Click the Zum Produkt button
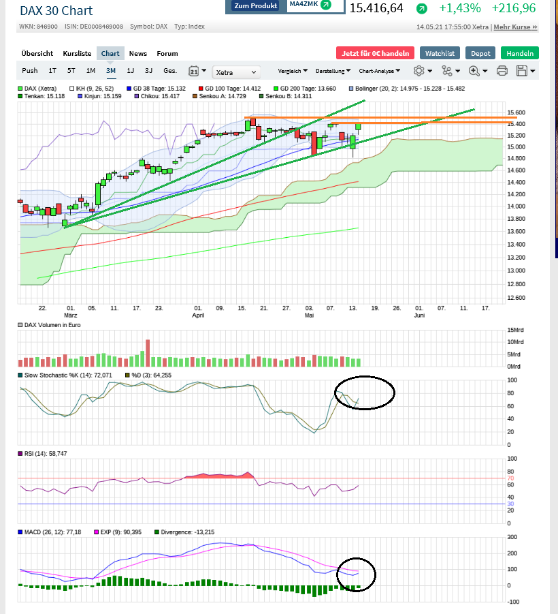 tap(255, 5)
